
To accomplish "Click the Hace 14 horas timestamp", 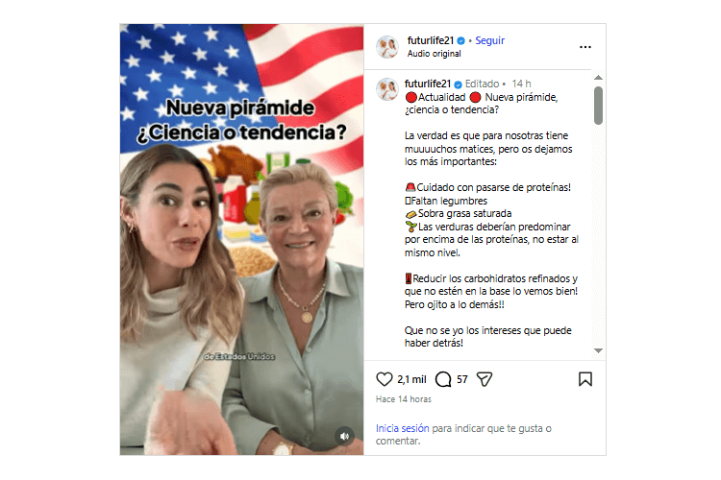I will (404, 399).
